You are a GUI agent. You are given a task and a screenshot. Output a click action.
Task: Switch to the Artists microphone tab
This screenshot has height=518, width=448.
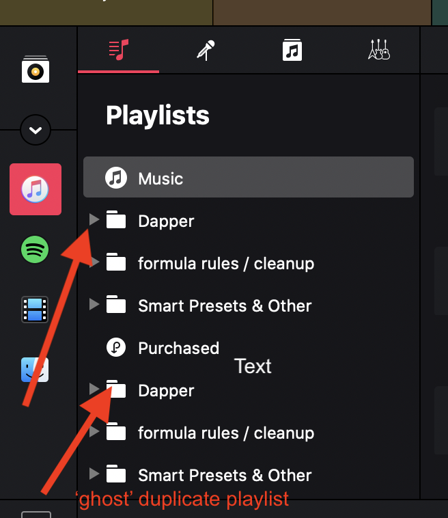pyautogui.click(x=206, y=50)
